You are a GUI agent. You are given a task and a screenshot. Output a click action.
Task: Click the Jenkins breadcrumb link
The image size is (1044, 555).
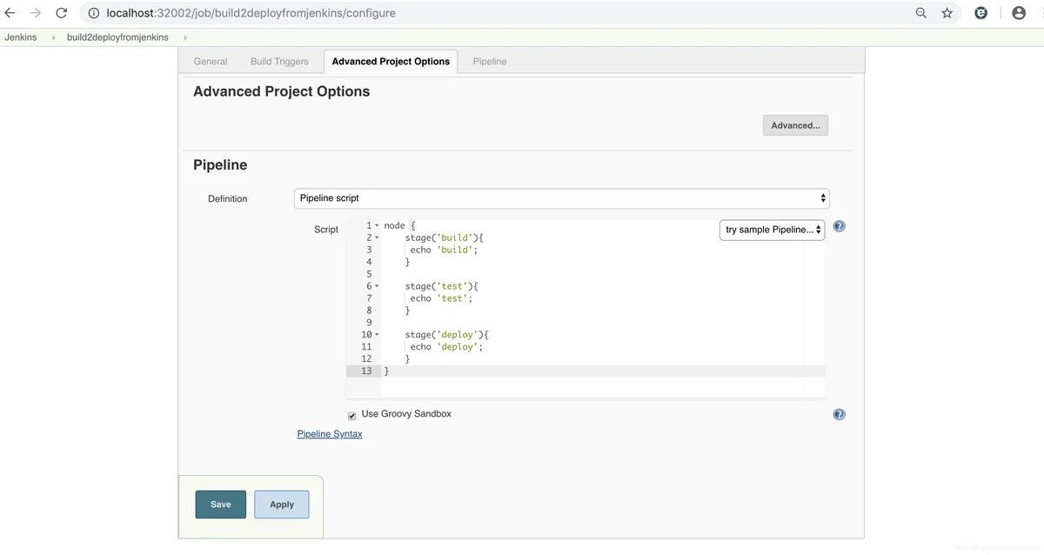pos(21,37)
